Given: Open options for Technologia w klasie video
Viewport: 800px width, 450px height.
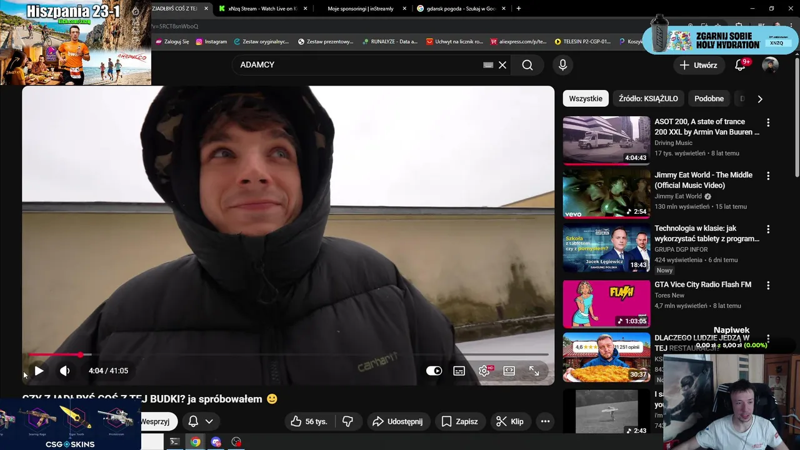Looking at the screenshot, I should point(768,229).
